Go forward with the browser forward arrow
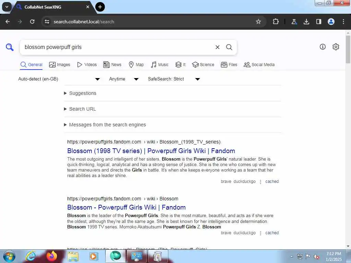This screenshot has height=263, width=351. pos(20,22)
